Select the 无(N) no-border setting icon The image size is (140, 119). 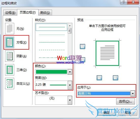click(10, 28)
